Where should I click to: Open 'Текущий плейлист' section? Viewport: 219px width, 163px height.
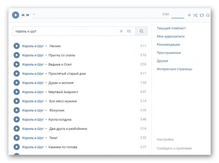click(171, 28)
